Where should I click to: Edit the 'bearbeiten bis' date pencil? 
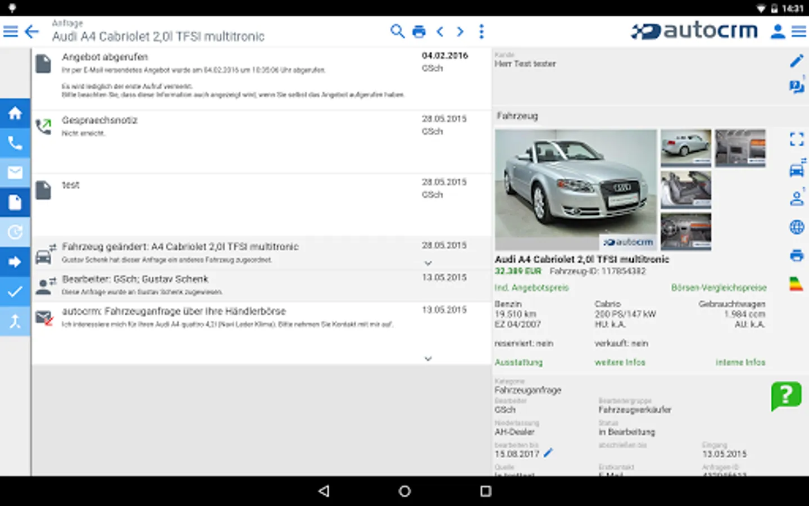tap(548, 453)
